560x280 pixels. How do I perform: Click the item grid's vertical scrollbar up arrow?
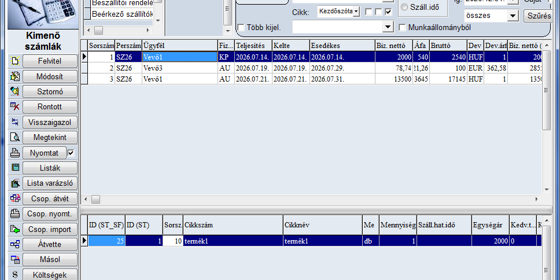coord(546,220)
